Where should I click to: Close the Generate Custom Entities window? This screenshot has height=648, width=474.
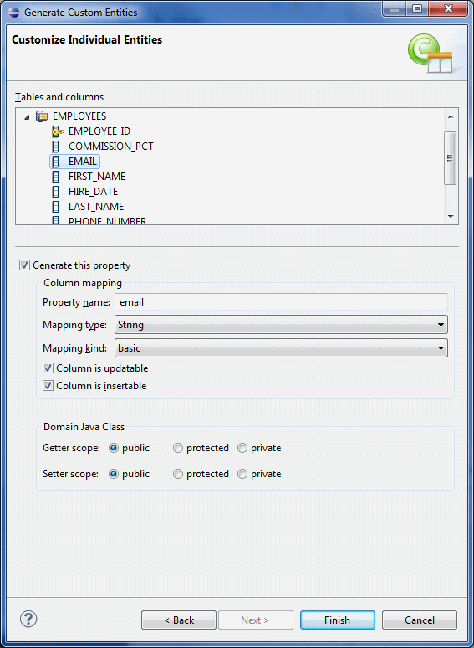tap(448, 9)
